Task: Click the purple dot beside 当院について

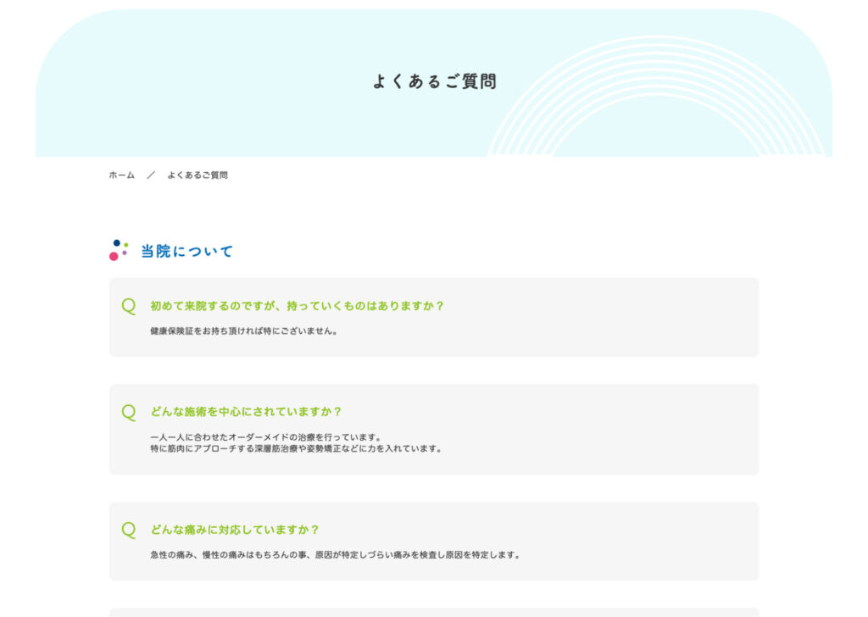Action: (125, 253)
